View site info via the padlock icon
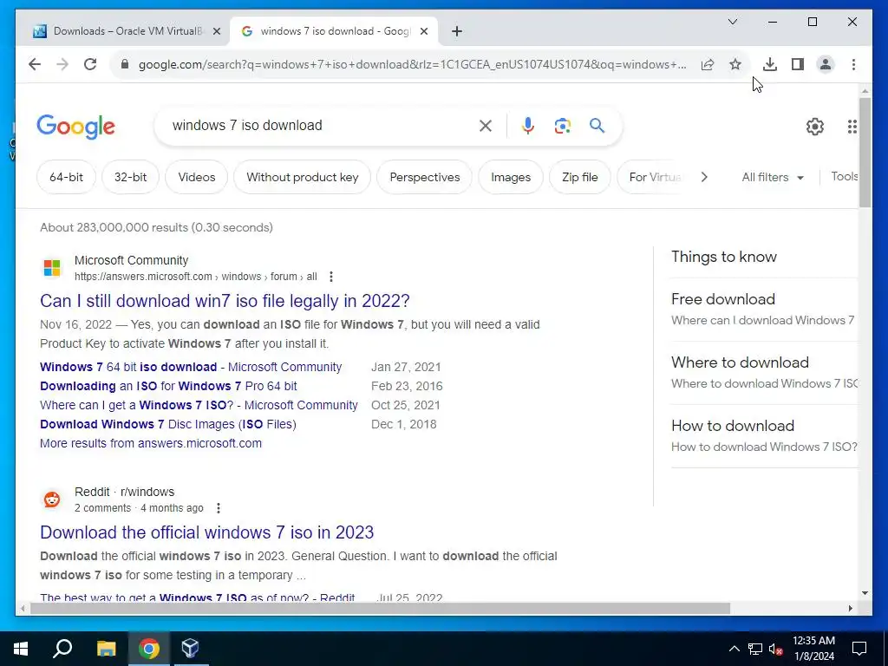This screenshot has width=888, height=666. click(x=125, y=64)
